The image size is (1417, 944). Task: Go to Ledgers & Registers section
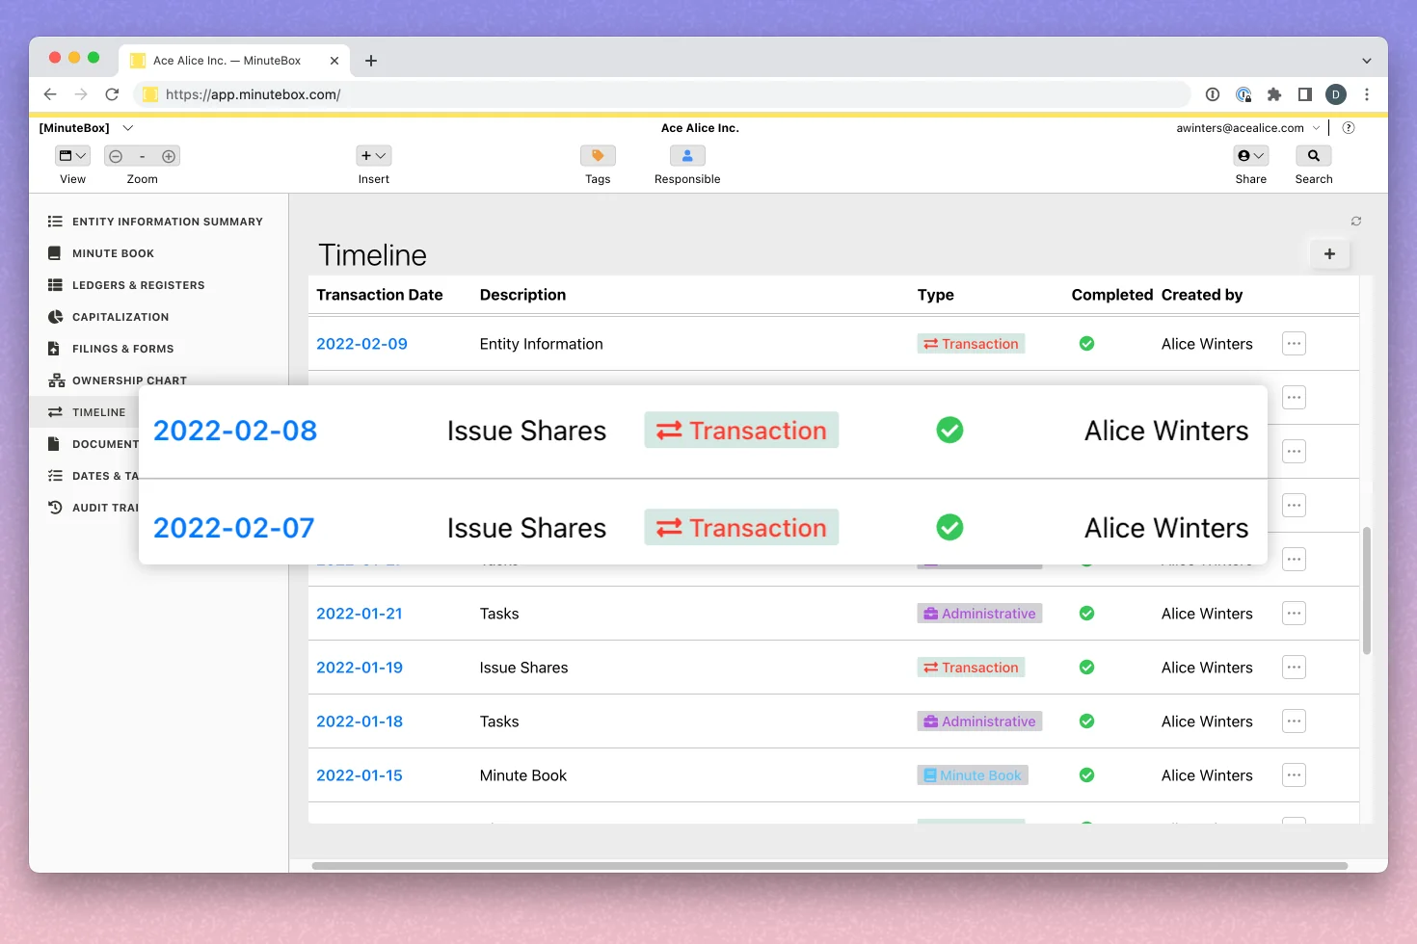coord(138,285)
